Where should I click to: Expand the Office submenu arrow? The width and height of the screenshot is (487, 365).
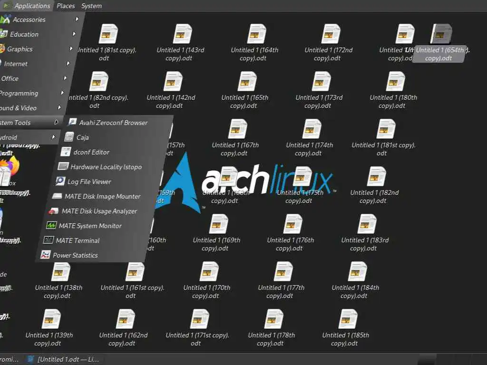coord(65,78)
